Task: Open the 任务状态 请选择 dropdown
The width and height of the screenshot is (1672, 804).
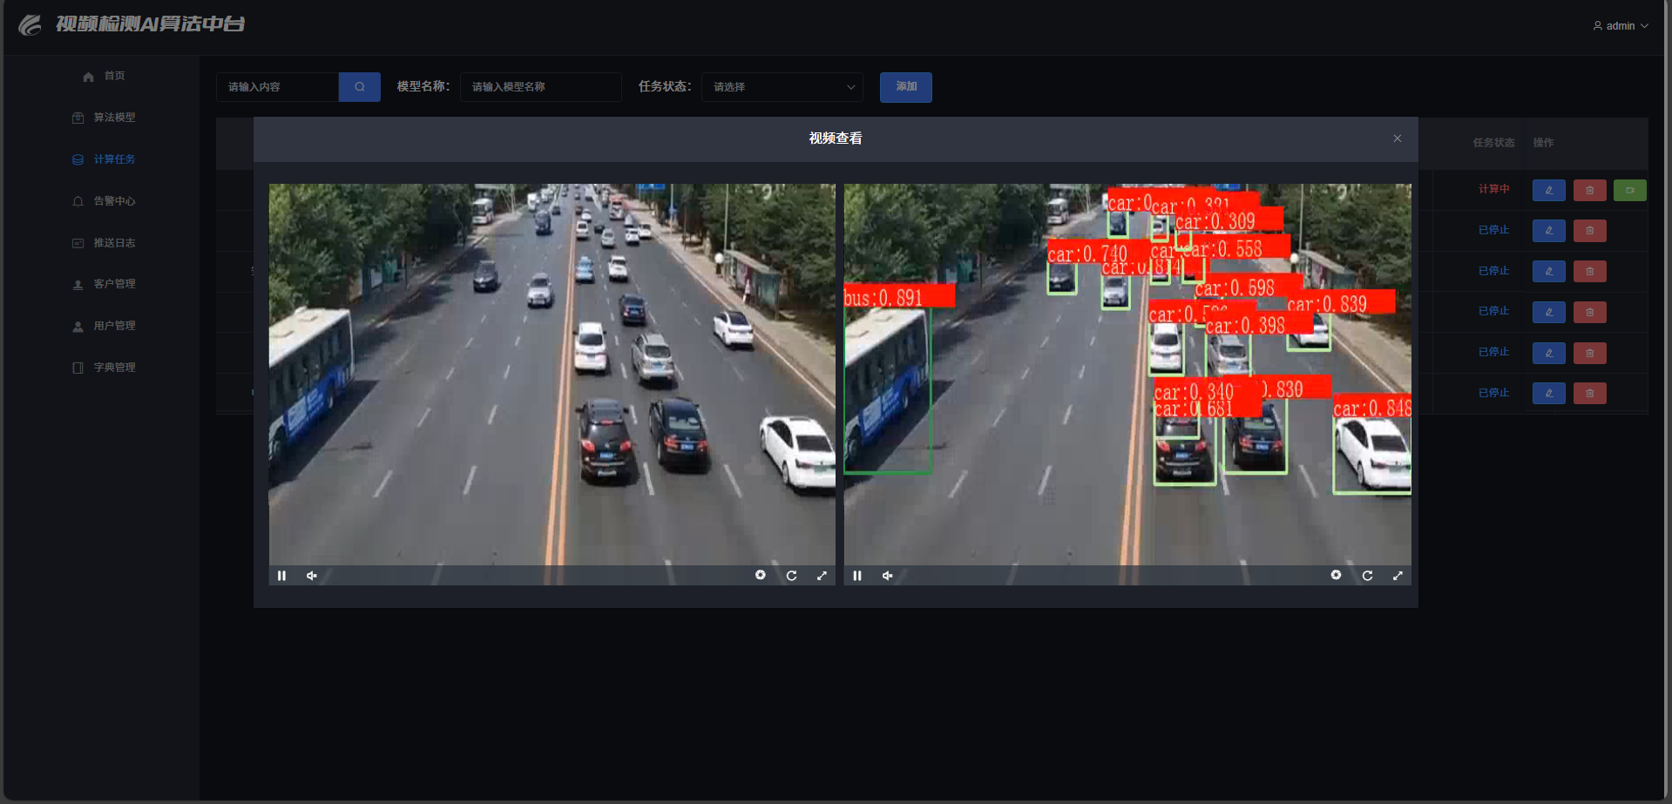Action: tap(782, 87)
